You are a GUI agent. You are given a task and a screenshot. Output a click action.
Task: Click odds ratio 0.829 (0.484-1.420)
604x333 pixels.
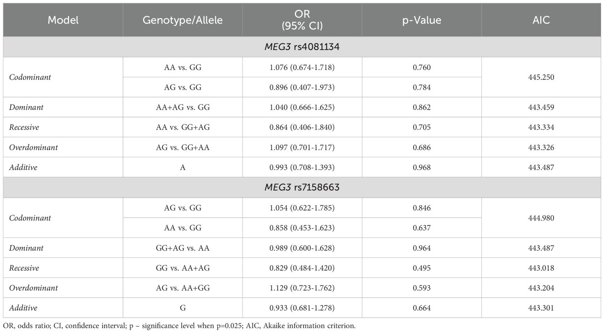click(302, 268)
